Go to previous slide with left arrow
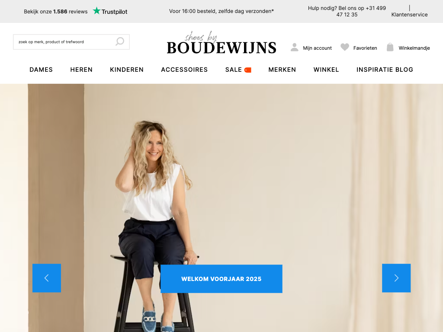Image resolution: width=443 pixels, height=332 pixels. click(47, 278)
